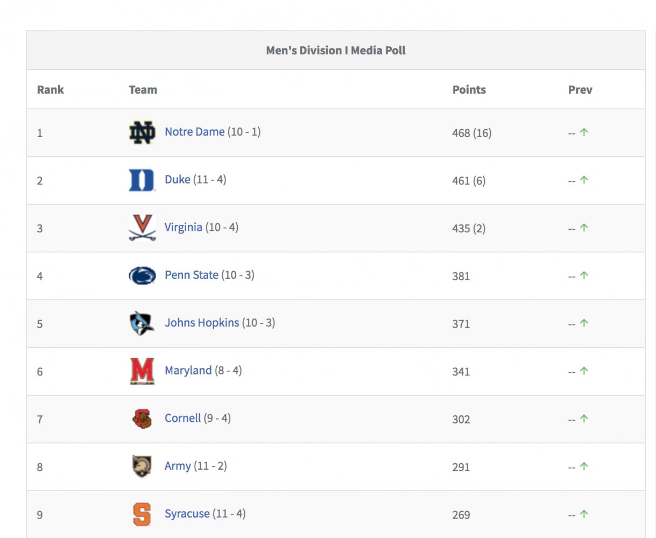Viewport: 656px width, 538px height.
Task: Click the Johns Hopkins blue jay logo
Action: pos(142,323)
